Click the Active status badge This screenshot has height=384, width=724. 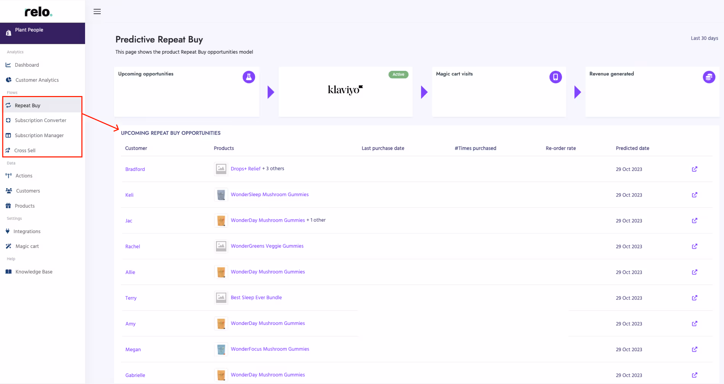coord(398,74)
